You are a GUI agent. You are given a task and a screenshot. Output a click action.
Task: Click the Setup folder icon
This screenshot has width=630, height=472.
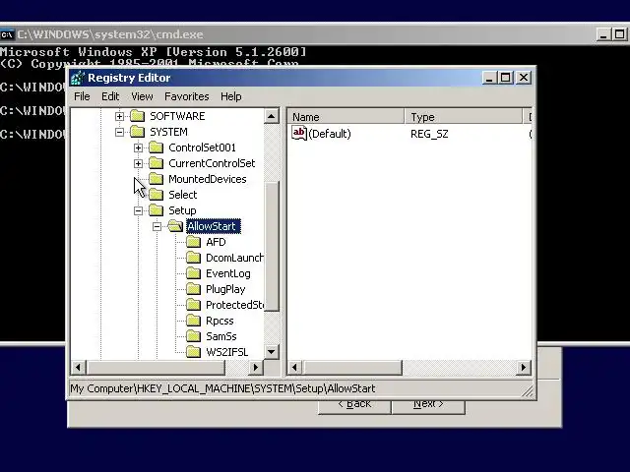pos(156,210)
